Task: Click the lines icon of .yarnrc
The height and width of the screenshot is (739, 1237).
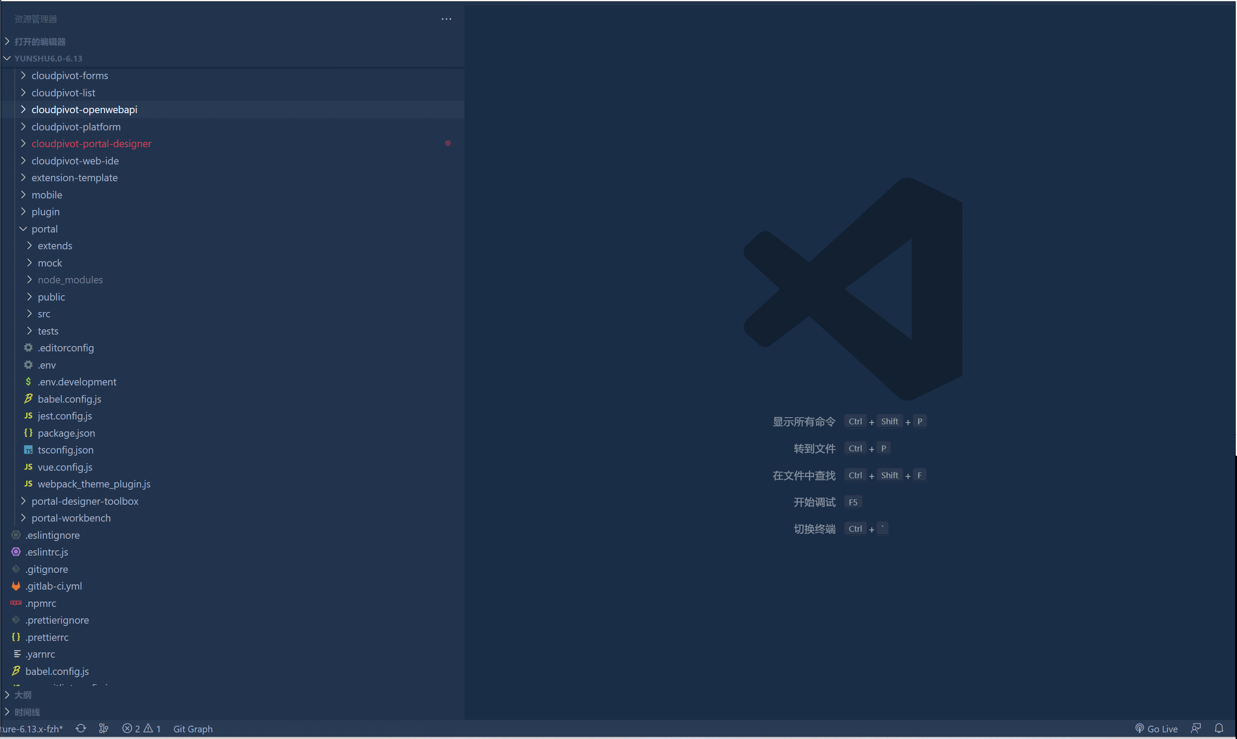Action: coord(17,654)
